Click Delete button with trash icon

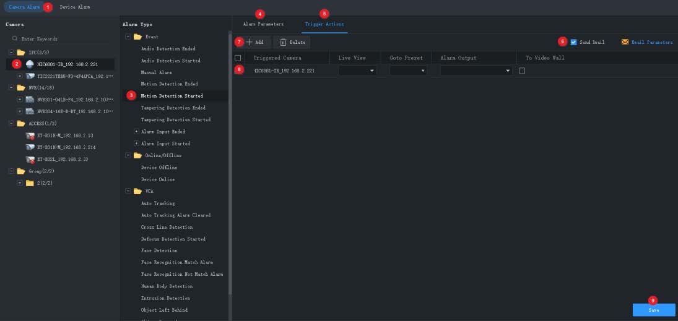(292, 42)
